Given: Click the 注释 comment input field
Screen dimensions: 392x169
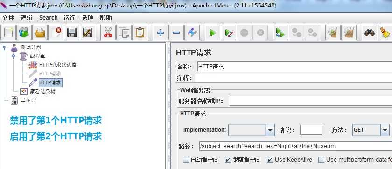Looking at the screenshot, I should pyautogui.click(x=293, y=79).
